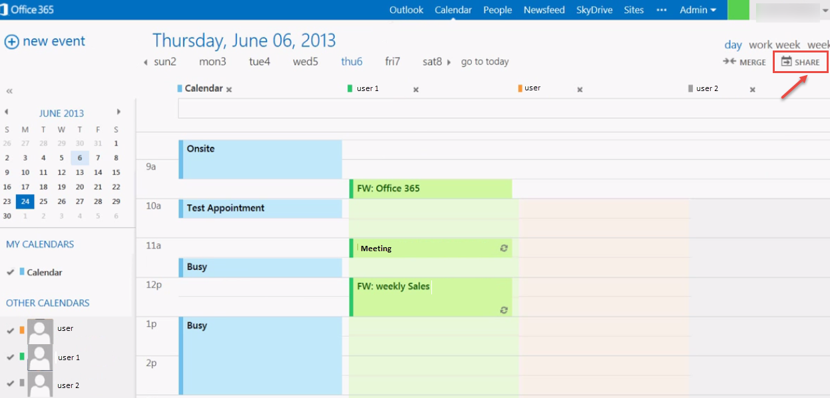Viewport: 830px width, 398px height.
Task: Open People in top navigation
Action: (498, 10)
